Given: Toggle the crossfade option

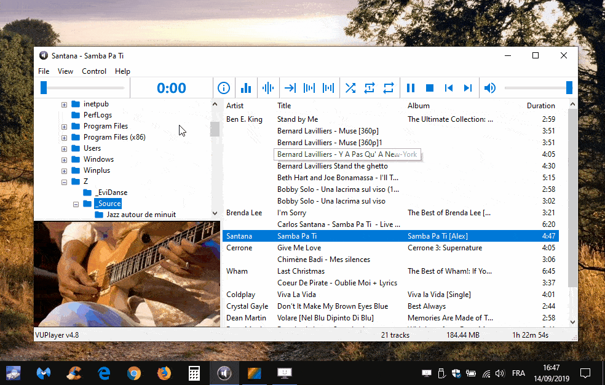Looking at the screenshot, I should (328, 88).
